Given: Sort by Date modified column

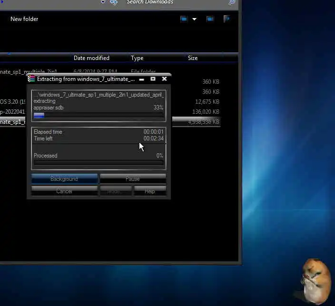Looking at the screenshot, I should tap(91, 58).
